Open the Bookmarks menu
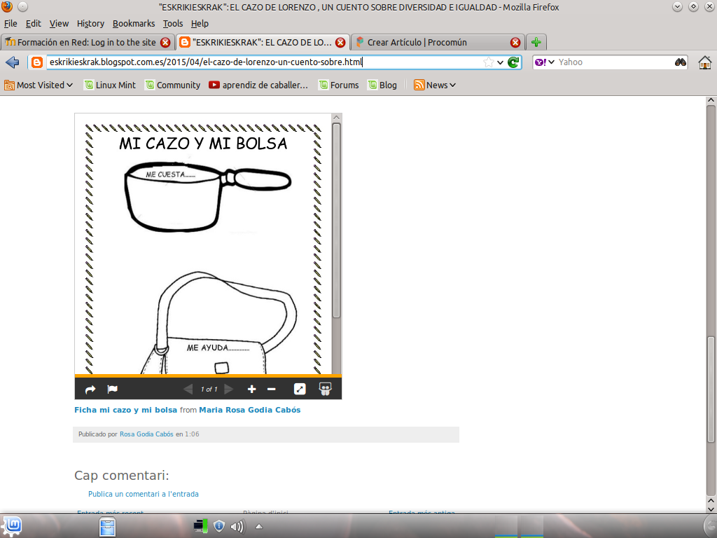 (134, 23)
